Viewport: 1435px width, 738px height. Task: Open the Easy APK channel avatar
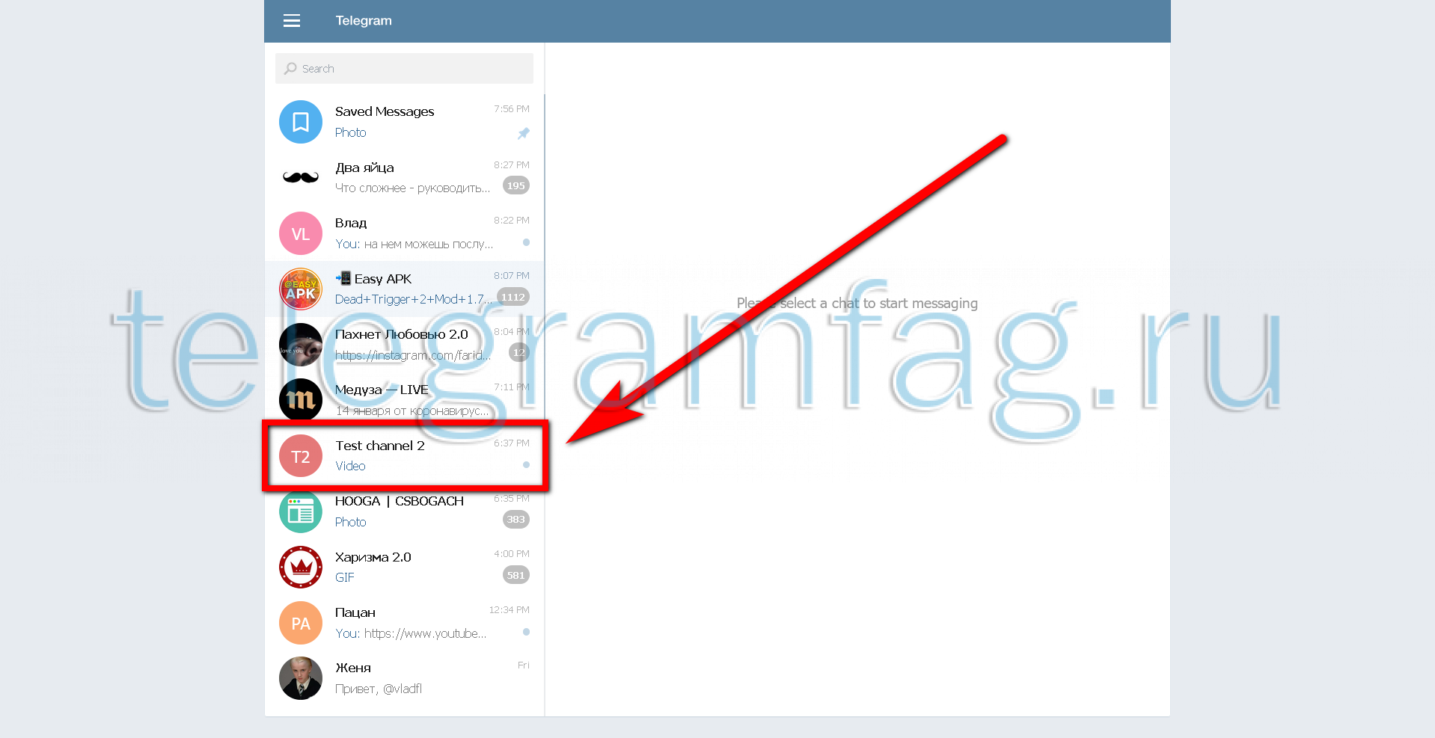(x=301, y=289)
